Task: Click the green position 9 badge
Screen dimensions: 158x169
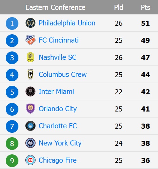Action: point(12,161)
